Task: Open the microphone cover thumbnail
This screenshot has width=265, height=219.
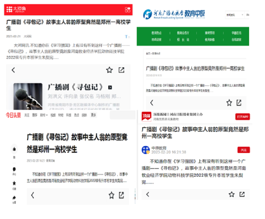Action: [x=28, y=96]
